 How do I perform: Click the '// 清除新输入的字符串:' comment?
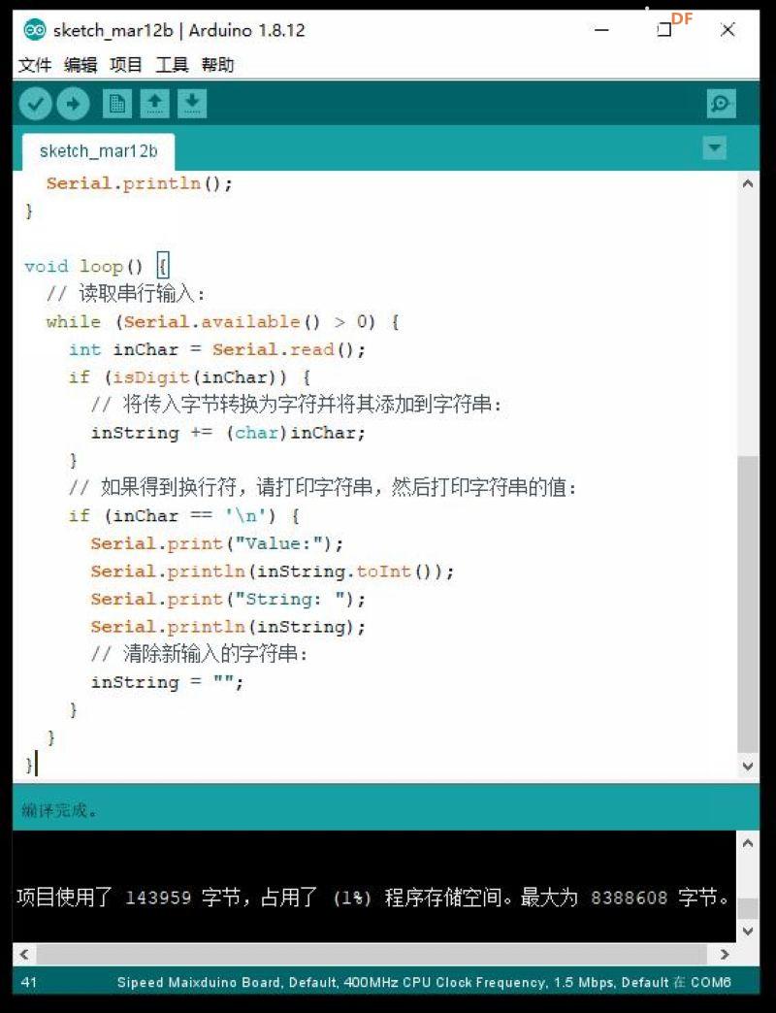coord(200,654)
